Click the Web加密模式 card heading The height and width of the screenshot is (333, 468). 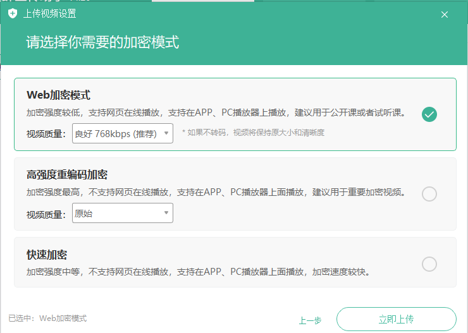click(58, 95)
